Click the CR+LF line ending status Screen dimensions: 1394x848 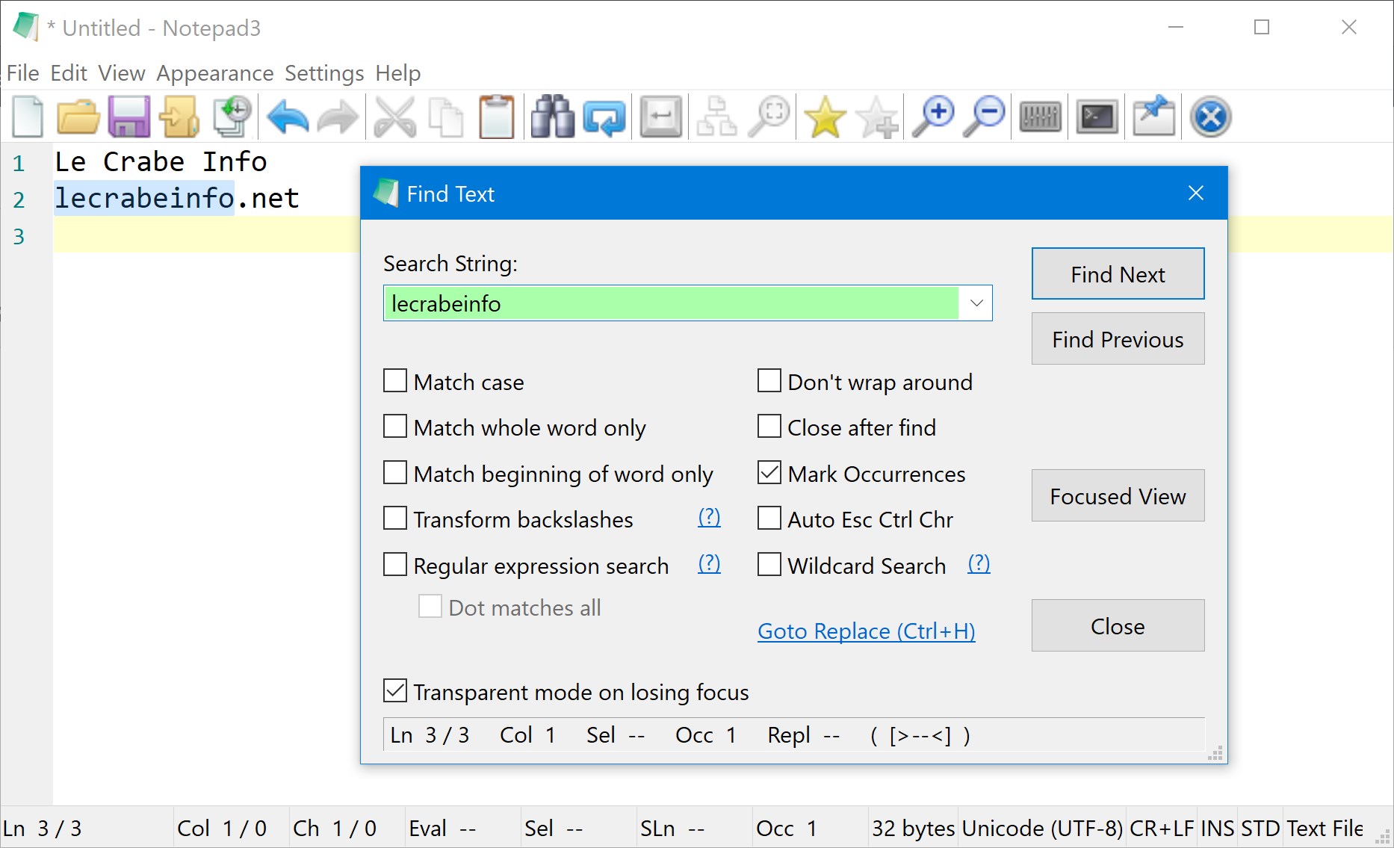coord(1162,828)
